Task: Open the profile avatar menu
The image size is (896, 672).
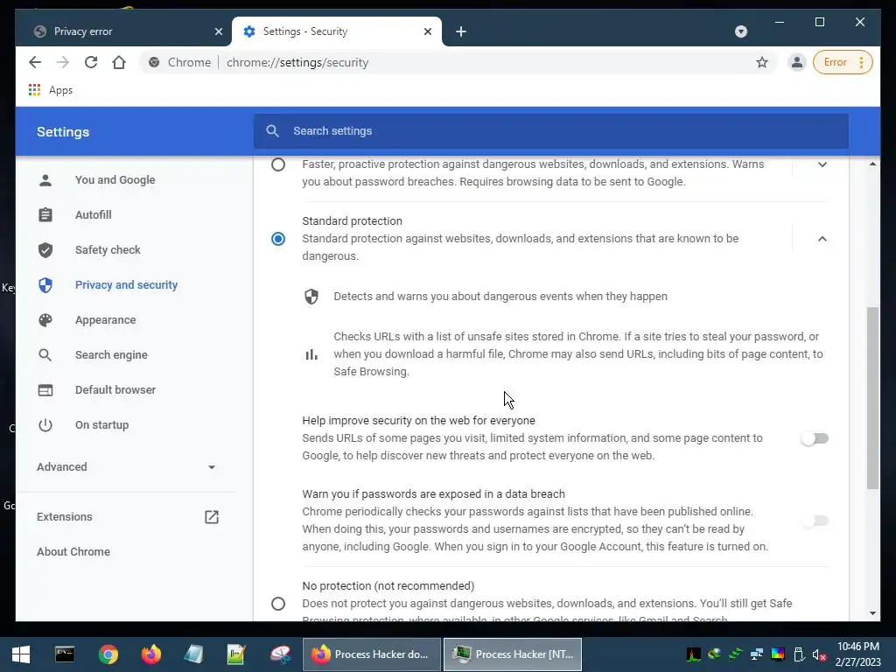Action: tap(796, 62)
